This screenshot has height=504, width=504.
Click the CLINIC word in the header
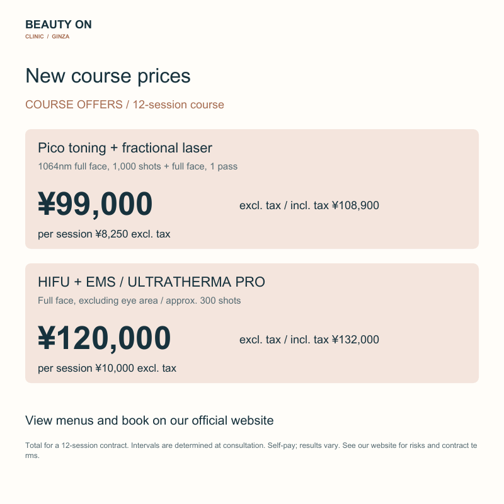pos(35,37)
